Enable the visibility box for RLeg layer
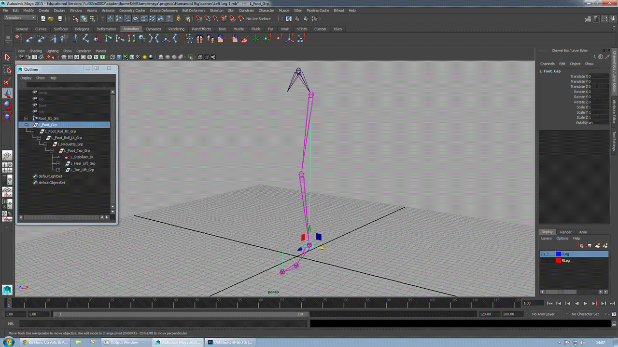This screenshot has width=618, height=347. coord(544,260)
